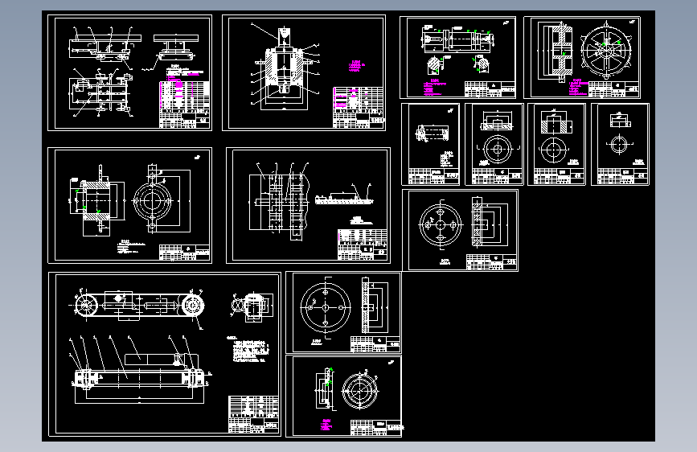
Task: Click the magenta notes on the ring flange sheet
Action: click(326, 425)
